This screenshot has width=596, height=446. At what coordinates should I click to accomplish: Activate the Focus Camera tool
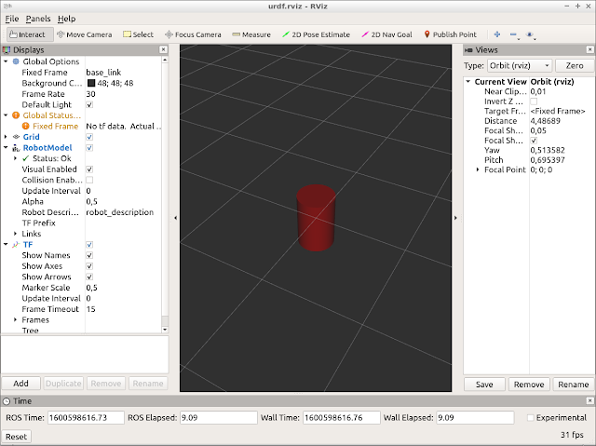193,34
